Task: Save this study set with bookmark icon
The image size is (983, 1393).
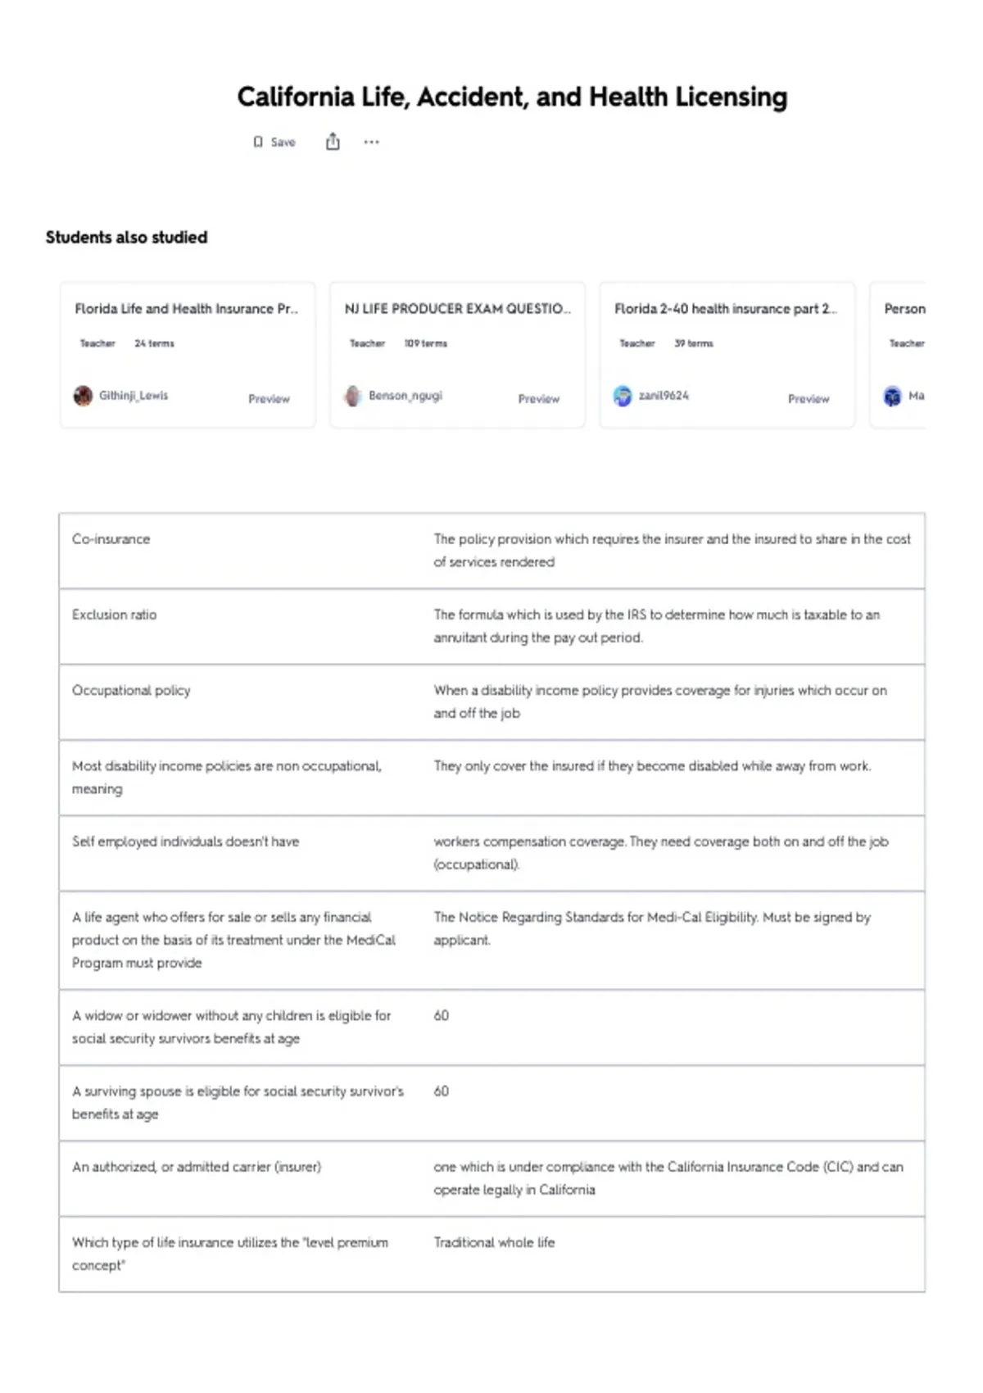Action: [274, 142]
